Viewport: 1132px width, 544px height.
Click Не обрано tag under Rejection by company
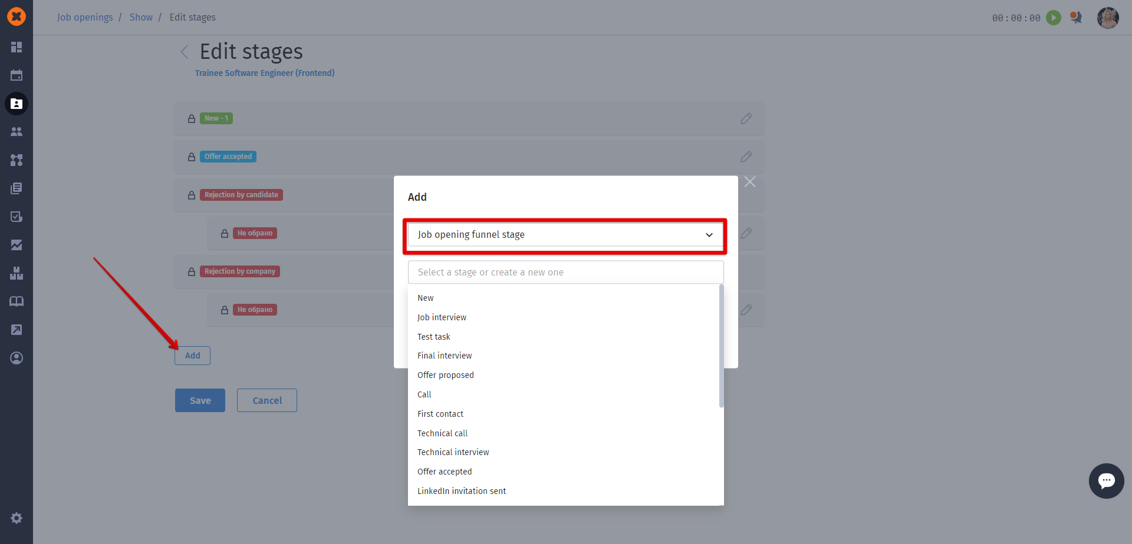(255, 310)
